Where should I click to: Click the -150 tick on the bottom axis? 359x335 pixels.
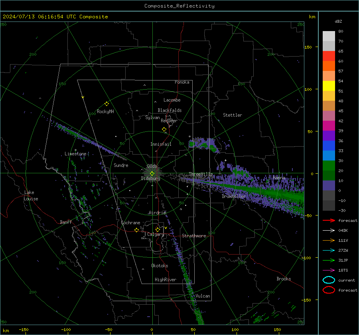[x=24, y=329]
